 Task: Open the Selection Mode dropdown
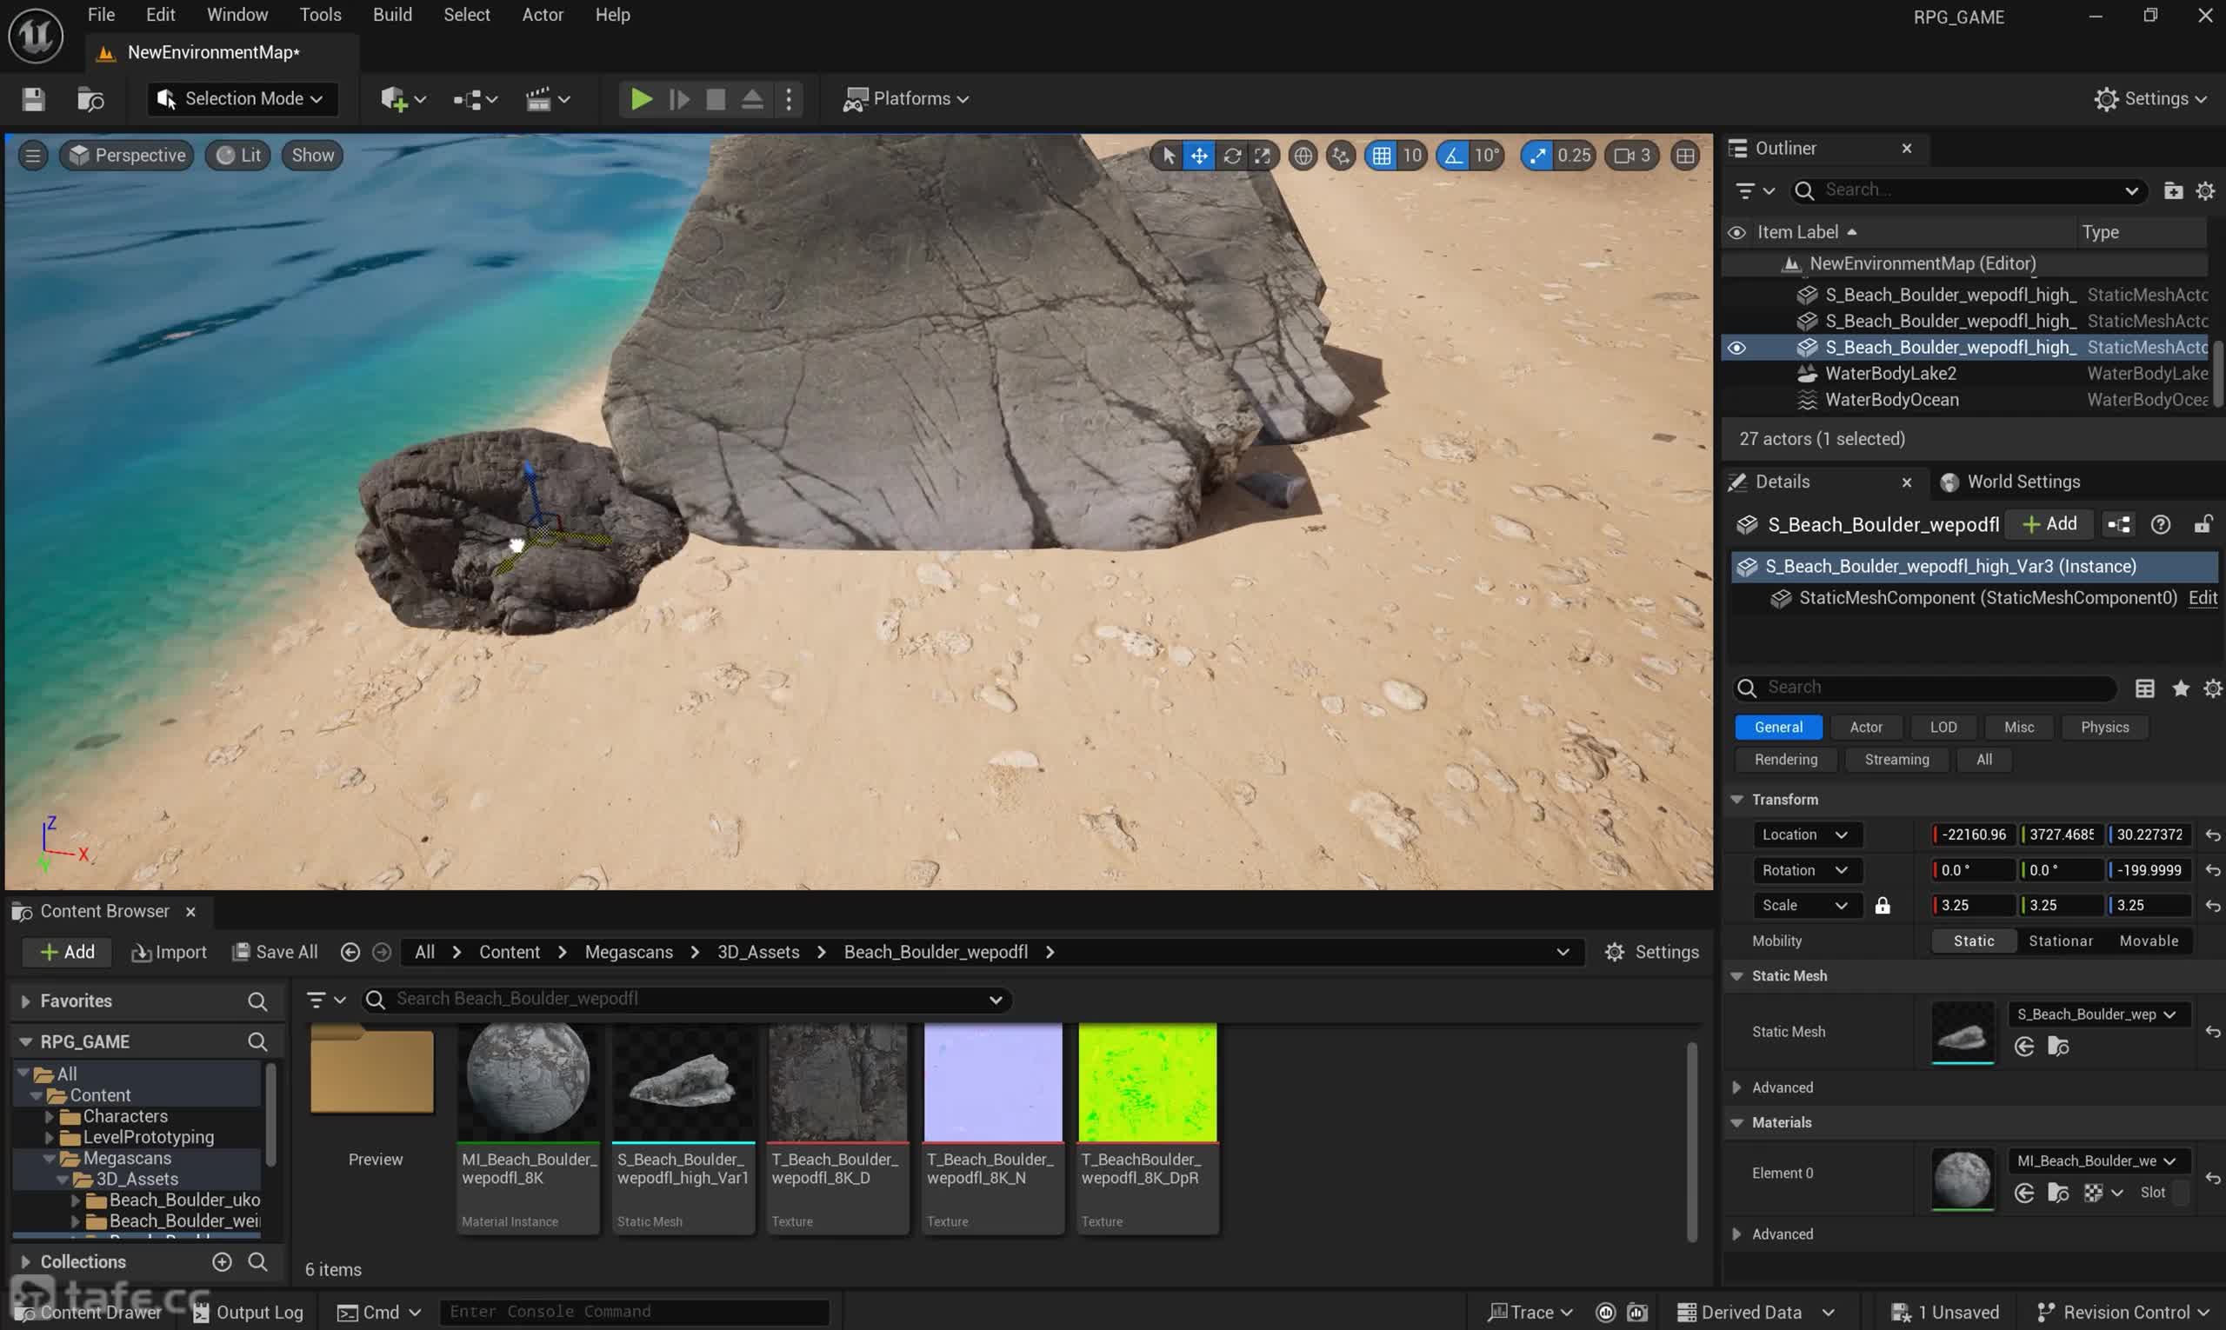tap(241, 98)
